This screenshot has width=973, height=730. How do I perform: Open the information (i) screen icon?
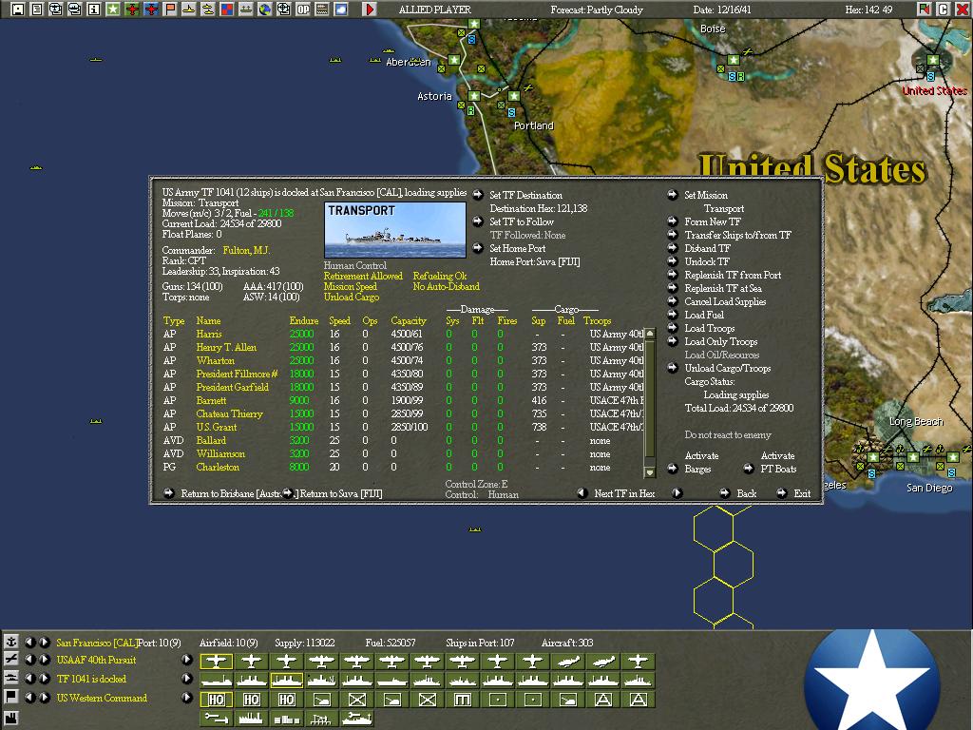[x=94, y=9]
